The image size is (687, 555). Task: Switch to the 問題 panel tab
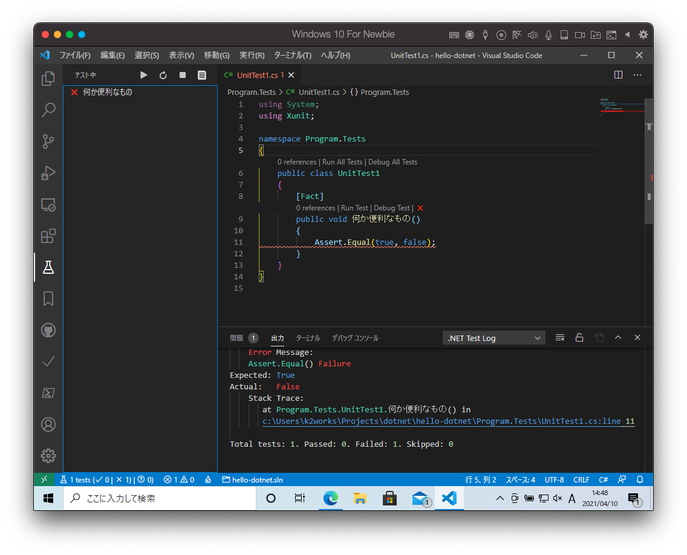236,338
